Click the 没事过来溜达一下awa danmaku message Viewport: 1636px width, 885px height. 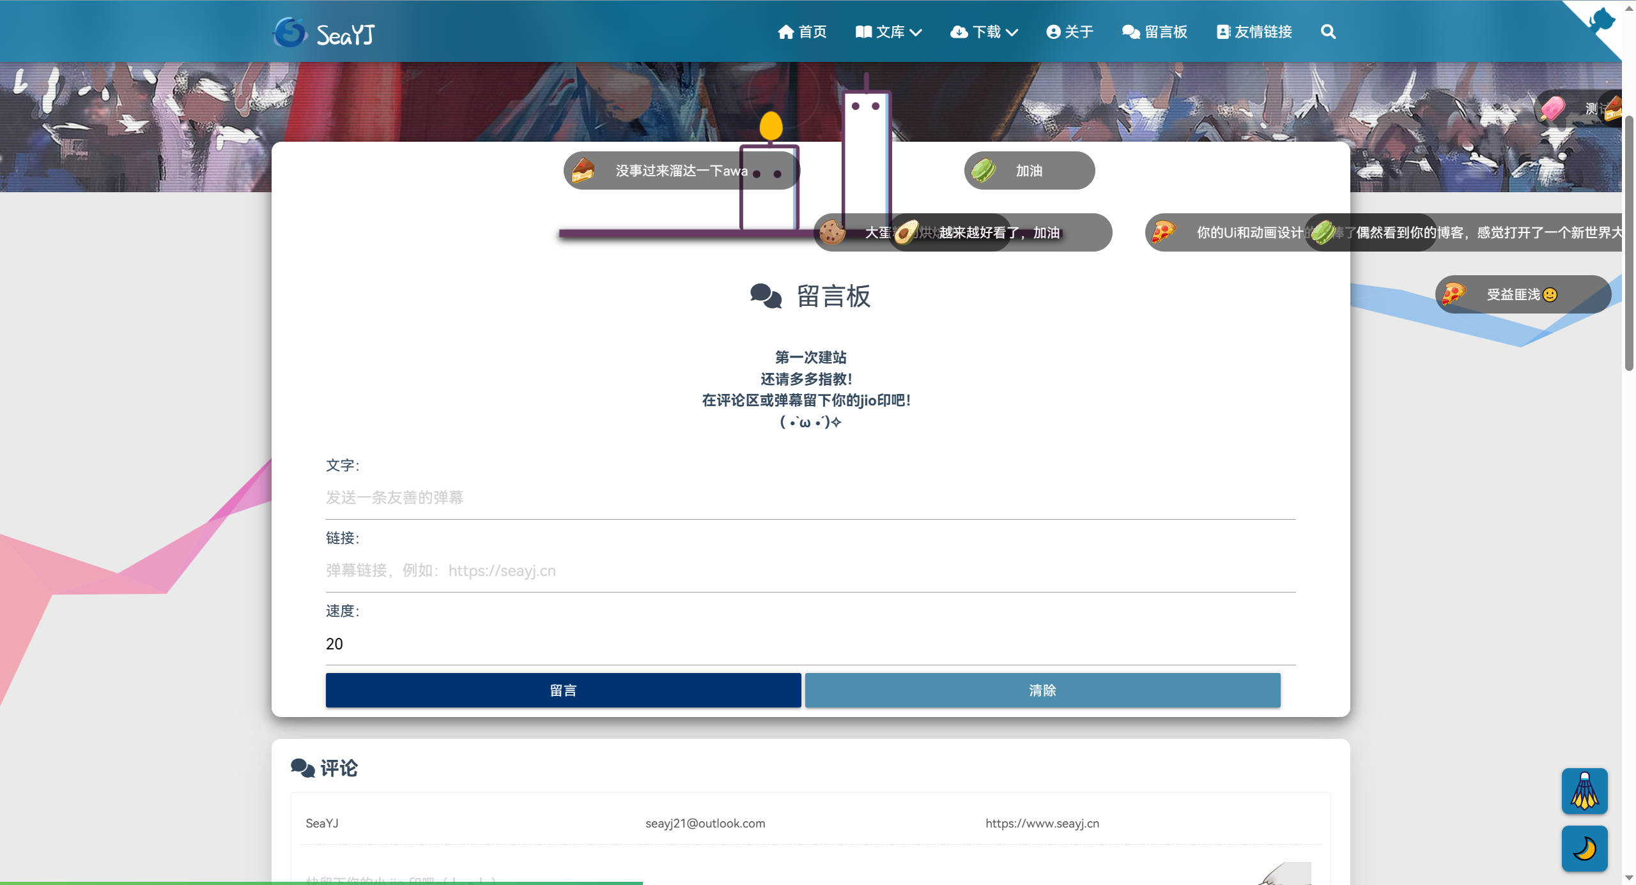coord(681,170)
